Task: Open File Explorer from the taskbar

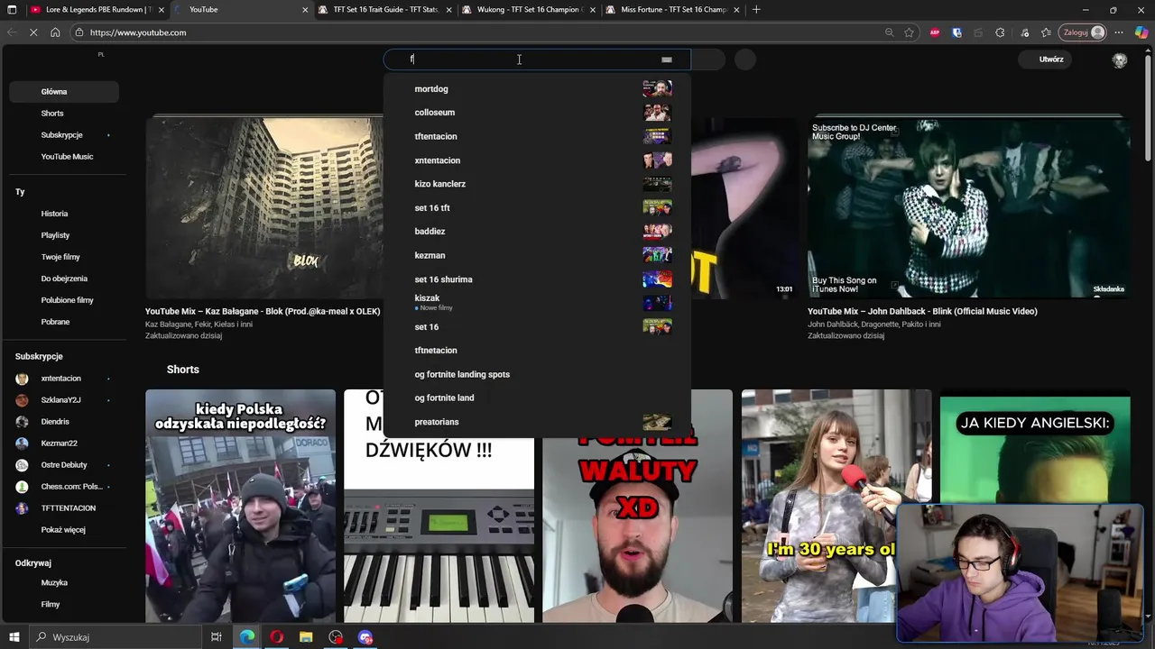Action: pyautogui.click(x=306, y=637)
